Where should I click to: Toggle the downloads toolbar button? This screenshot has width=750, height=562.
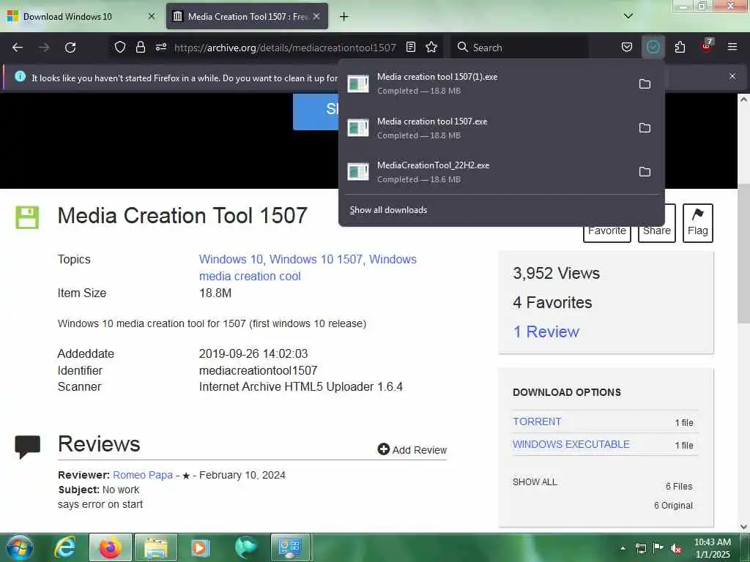pos(653,47)
